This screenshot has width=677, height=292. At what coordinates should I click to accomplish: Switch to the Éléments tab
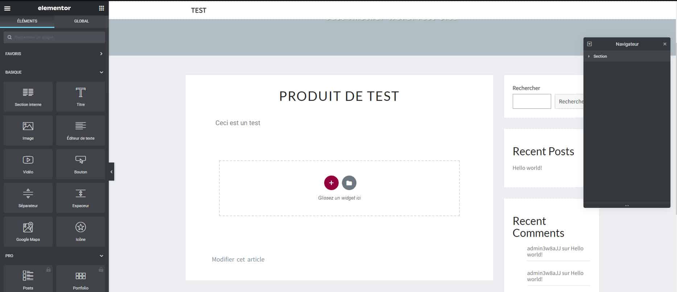point(27,21)
